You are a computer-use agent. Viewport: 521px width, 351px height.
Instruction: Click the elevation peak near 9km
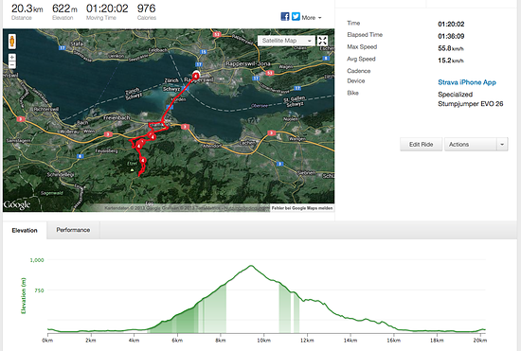(251, 266)
